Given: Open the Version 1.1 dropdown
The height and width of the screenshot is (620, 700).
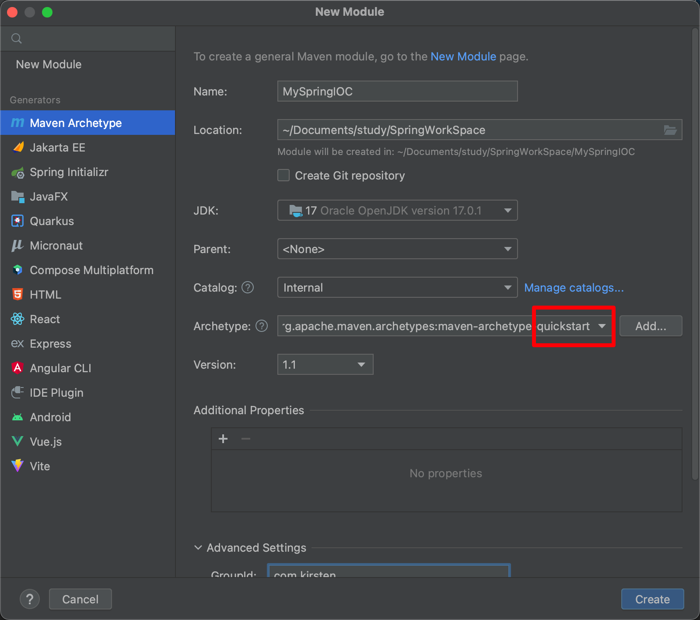Looking at the screenshot, I should (325, 364).
